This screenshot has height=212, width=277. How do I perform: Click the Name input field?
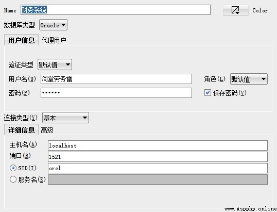coord(115,10)
